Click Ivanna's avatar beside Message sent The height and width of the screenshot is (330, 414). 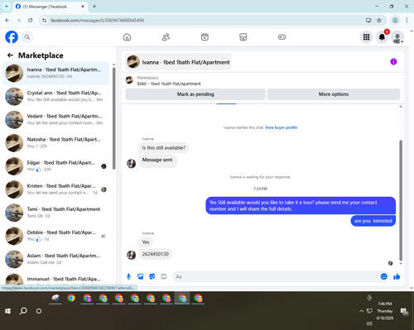pos(131,163)
